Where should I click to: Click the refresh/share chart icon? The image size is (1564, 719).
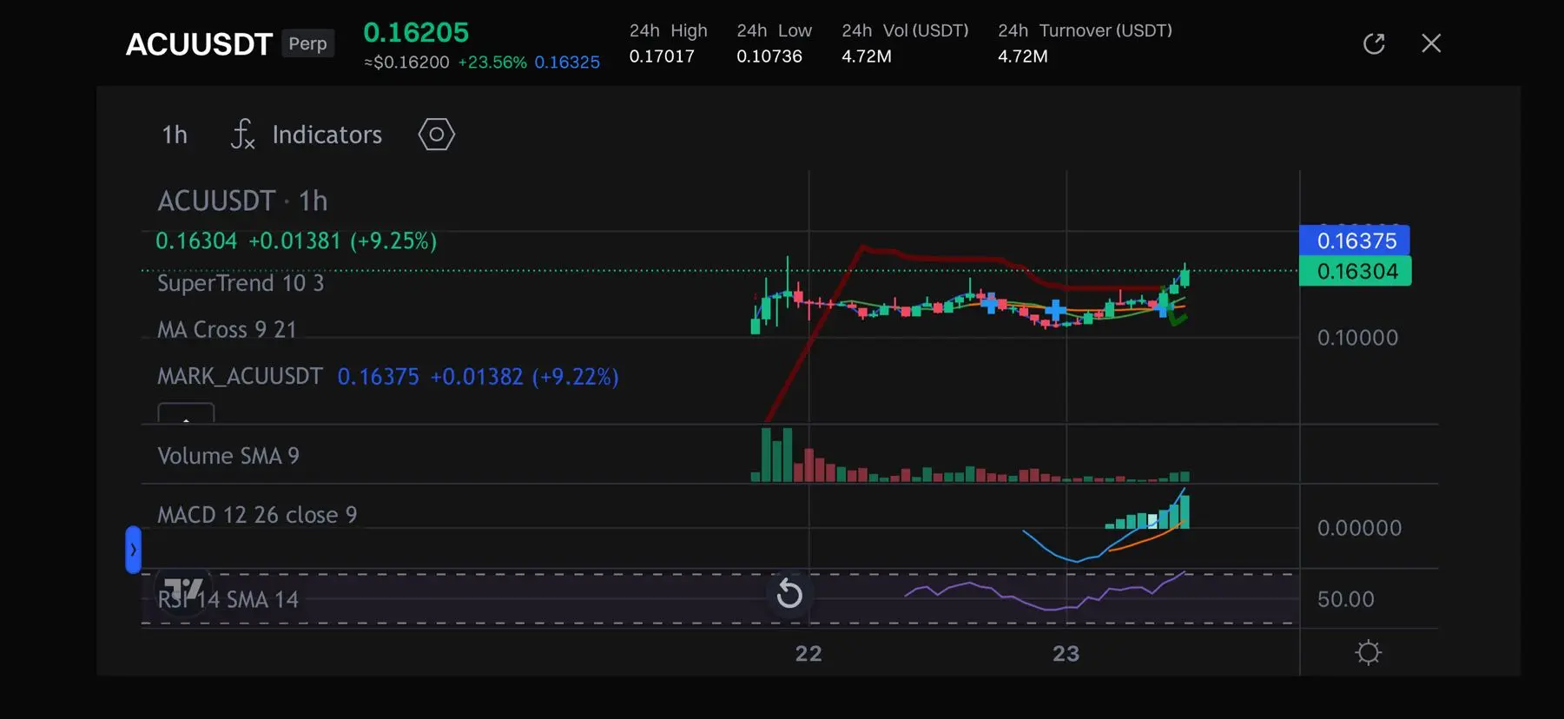click(1374, 43)
